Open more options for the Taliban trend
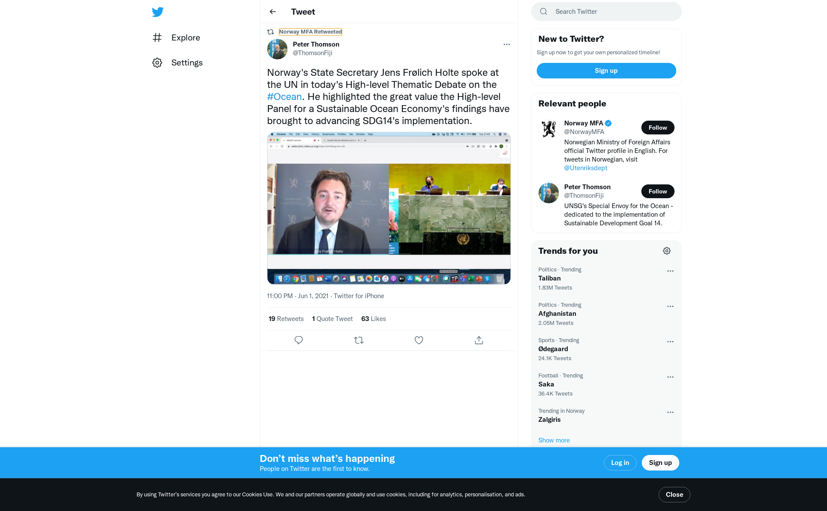The height and width of the screenshot is (511, 827). [x=670, y=271]
